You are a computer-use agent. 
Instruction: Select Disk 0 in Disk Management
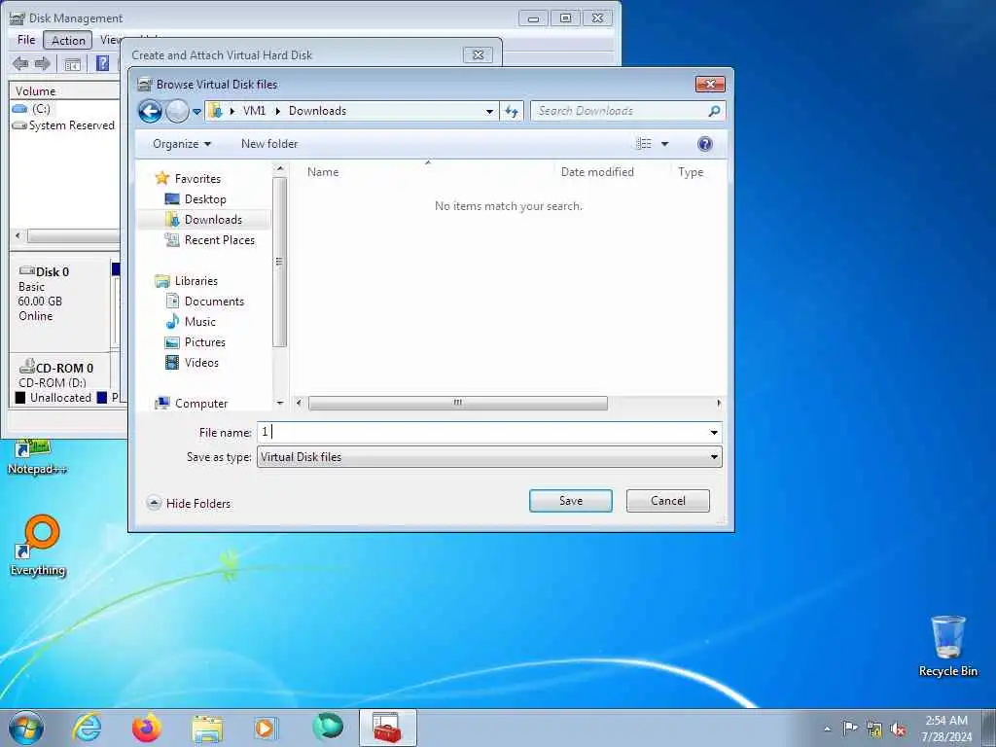tap(45, 272)
